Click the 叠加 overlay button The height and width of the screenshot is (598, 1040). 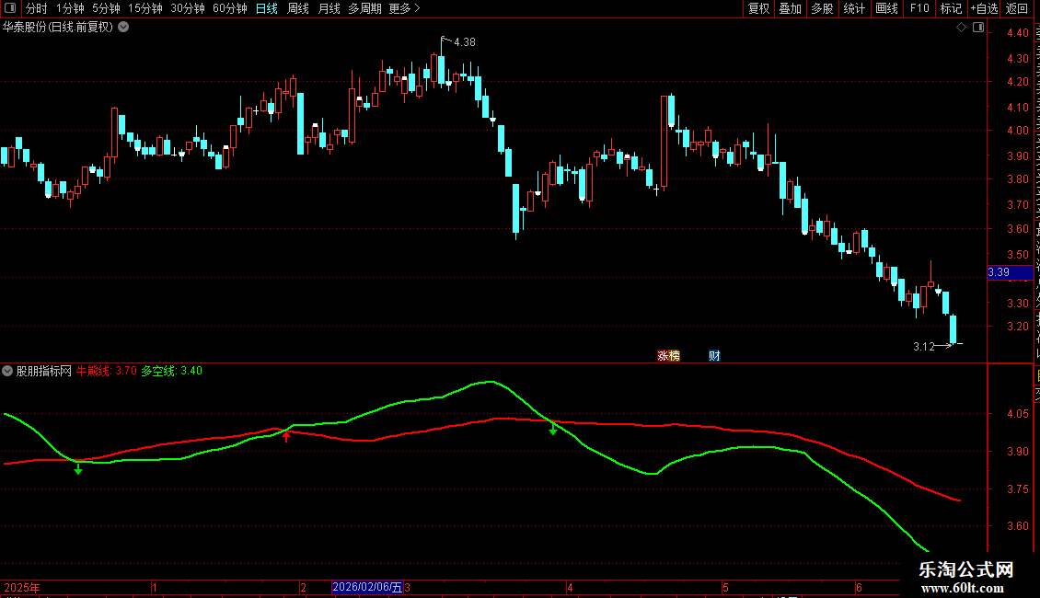tap(790, 8)
